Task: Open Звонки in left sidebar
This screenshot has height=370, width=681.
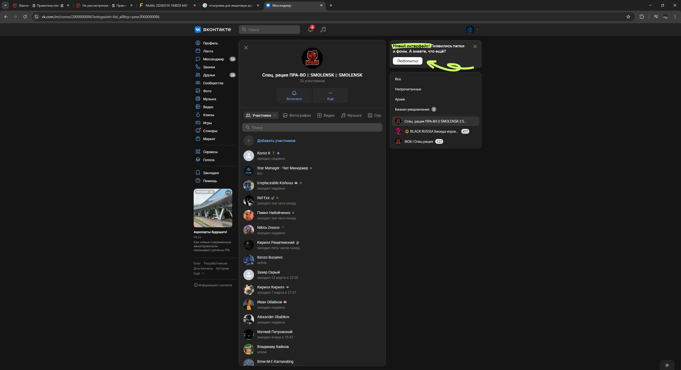Action: pos(209,67)
